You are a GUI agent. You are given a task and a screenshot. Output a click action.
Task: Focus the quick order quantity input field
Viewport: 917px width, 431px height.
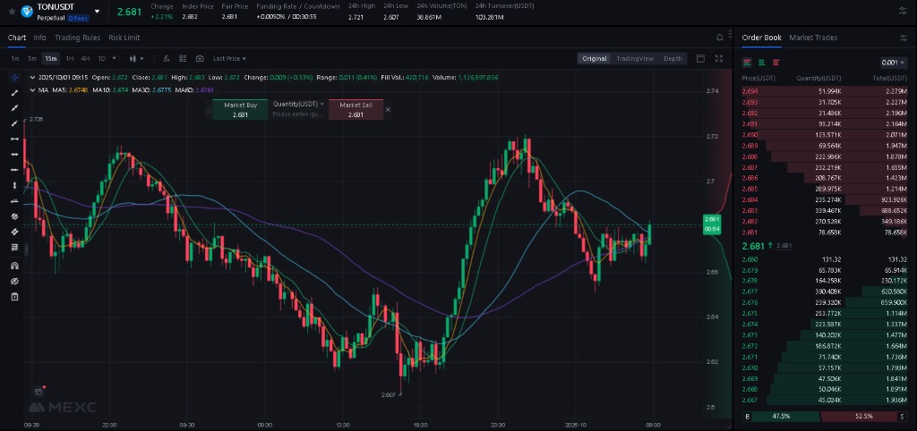click(298, 114)
